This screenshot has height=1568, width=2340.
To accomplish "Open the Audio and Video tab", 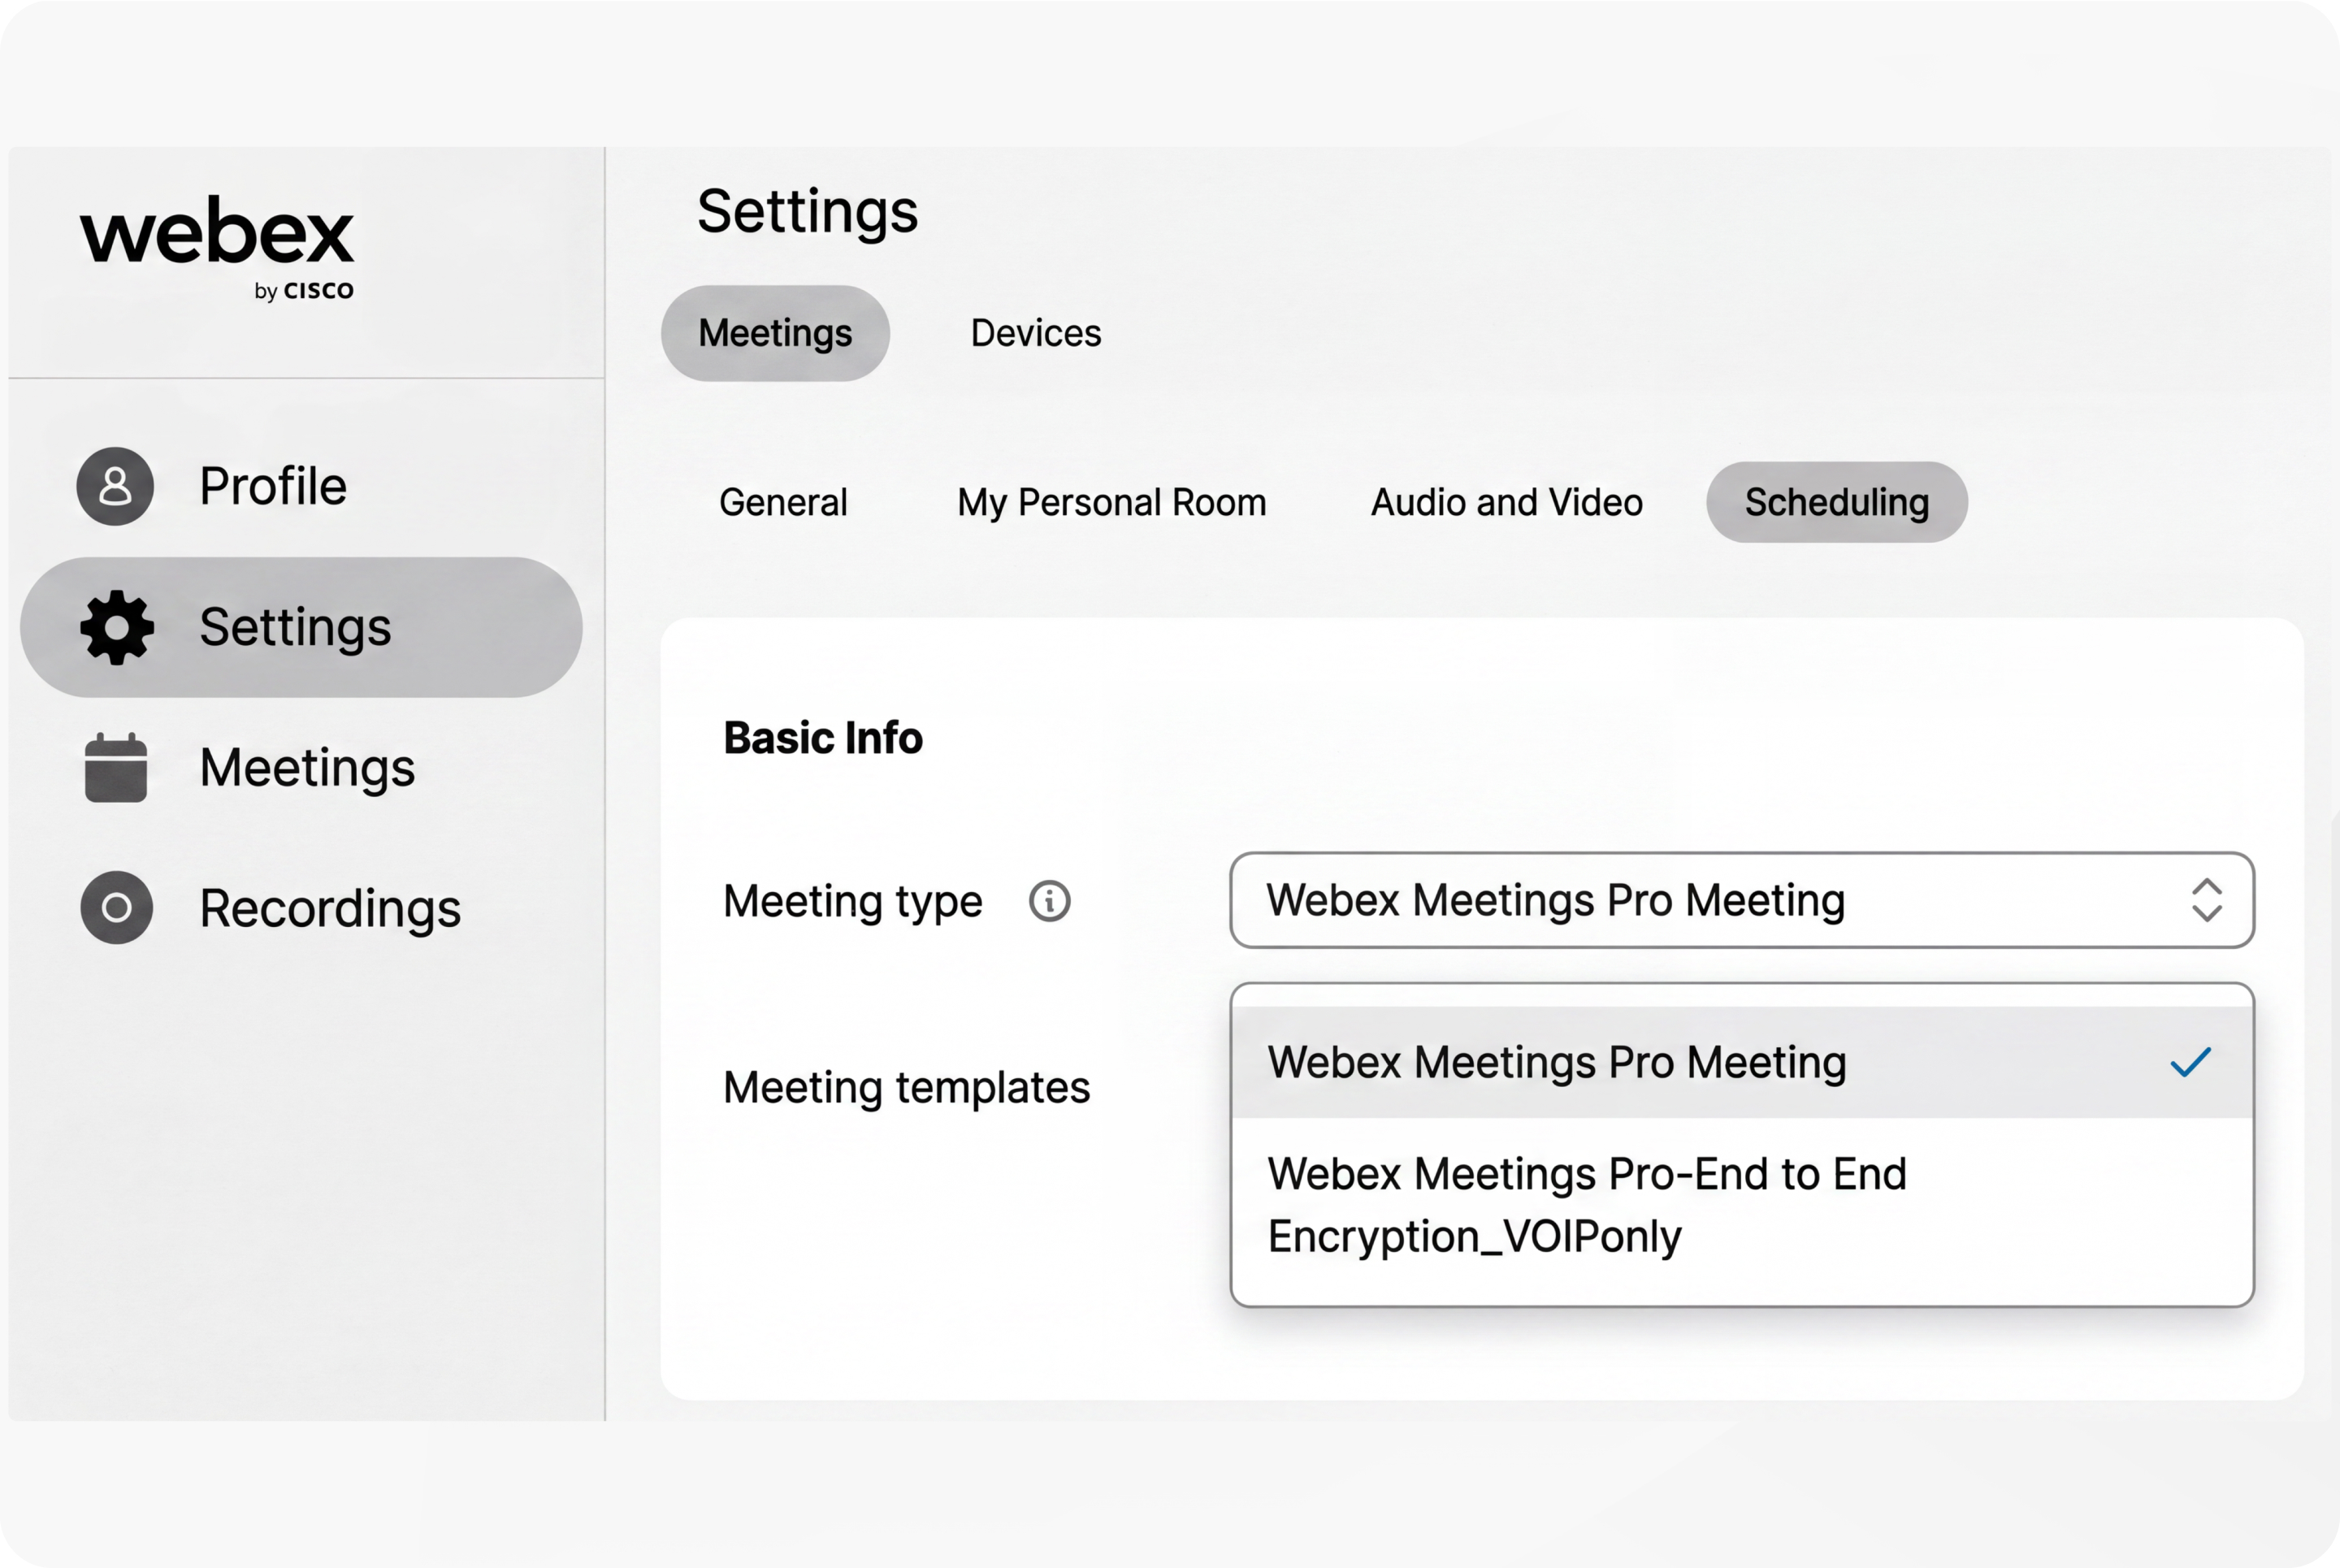I will pyautogui.click(x=1506, y=502).
